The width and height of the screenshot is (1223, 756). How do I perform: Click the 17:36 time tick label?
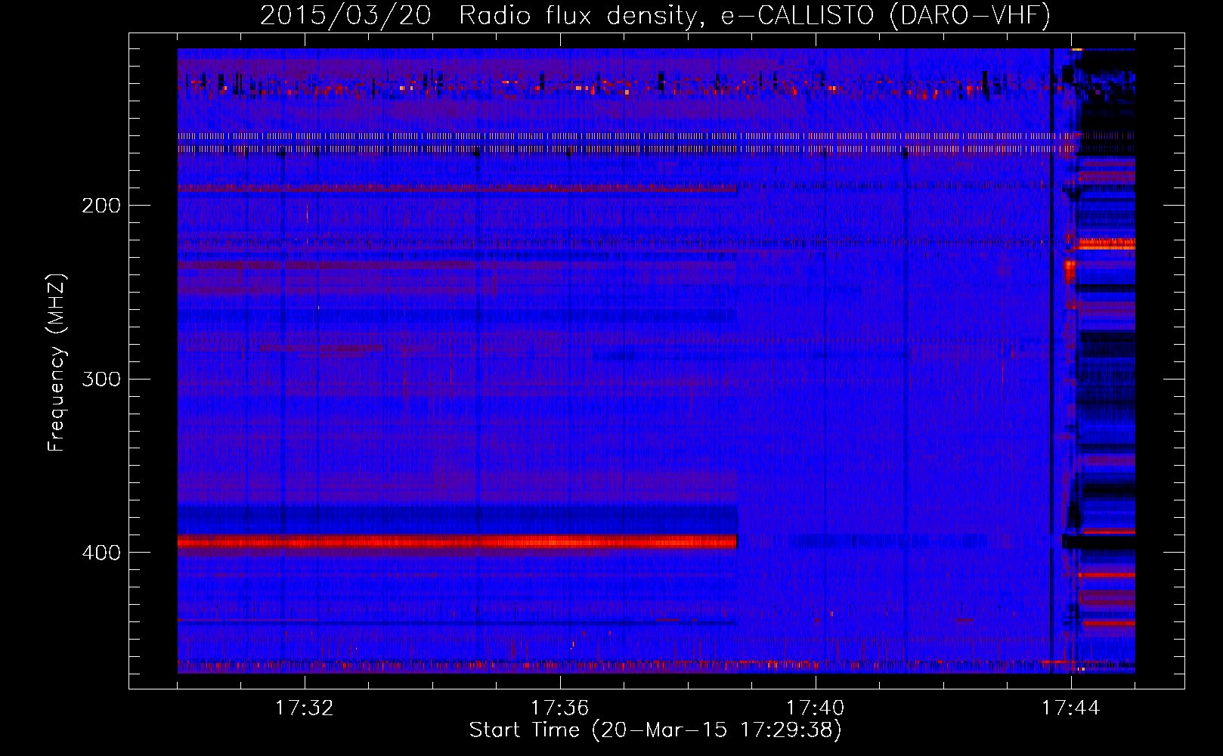(560, 708)
